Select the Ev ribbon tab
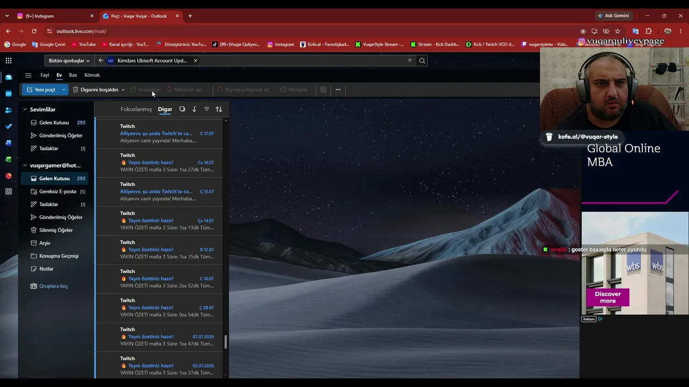 click(59, 75)
